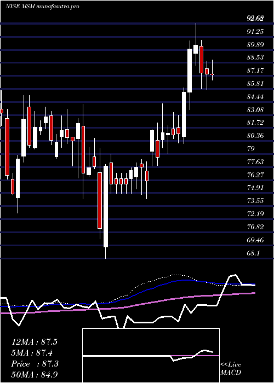The image size is (274, 383).
Task: Click the 5MA : 87.4 readout
Action: point(32,353)
